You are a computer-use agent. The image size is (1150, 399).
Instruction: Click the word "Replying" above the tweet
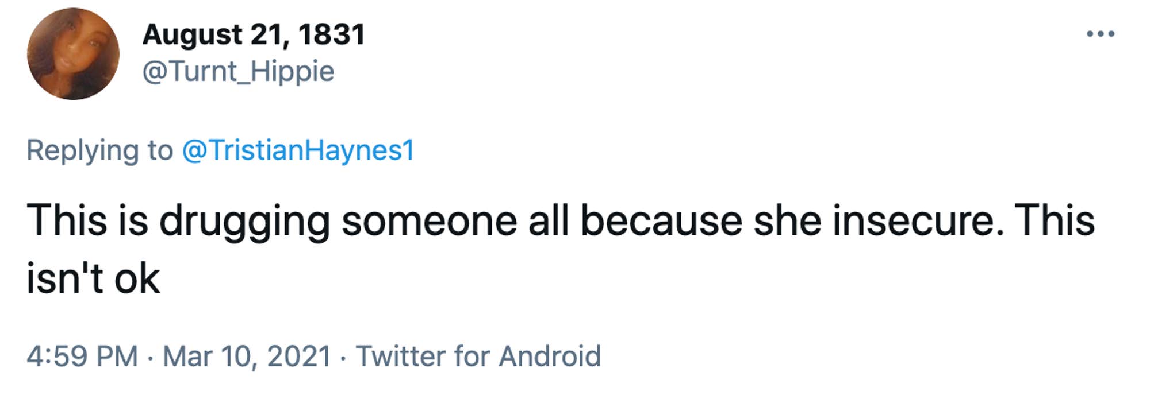point(83,152)
